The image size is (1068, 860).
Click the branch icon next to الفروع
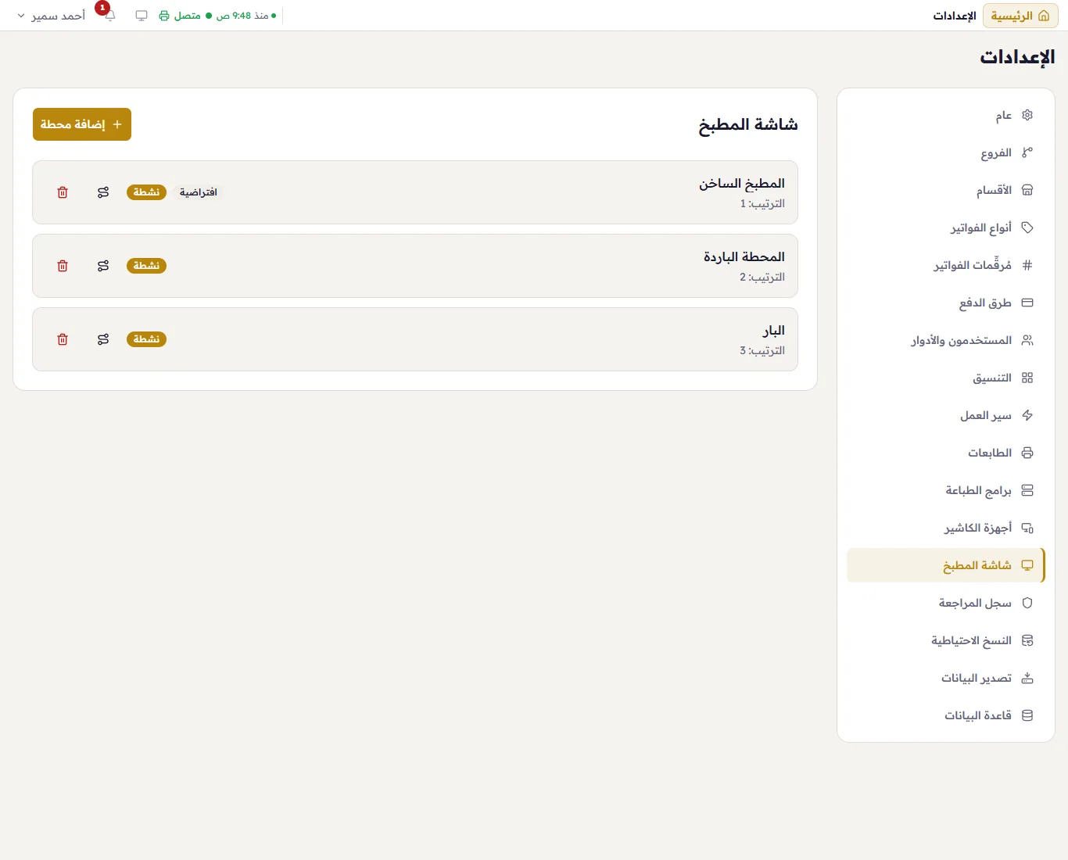tap(1027, 152)
